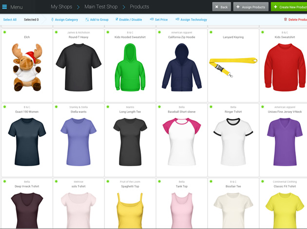The image size is (307, 229).
Task: Click Add to Group action
Action: click(x=97, y=19)
